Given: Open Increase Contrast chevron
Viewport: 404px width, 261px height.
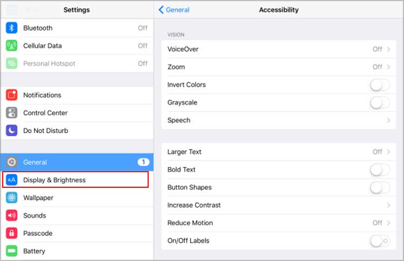Looking at the screenshot, I should [388, 205].
